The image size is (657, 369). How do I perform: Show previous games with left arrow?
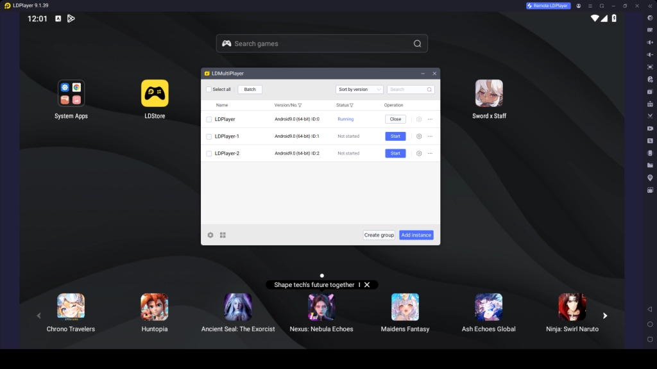pyautogui.click(x=38, y=316)
